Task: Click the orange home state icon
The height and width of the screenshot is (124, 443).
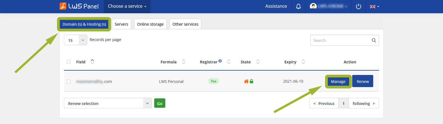Action: click(x=246, y=81)
